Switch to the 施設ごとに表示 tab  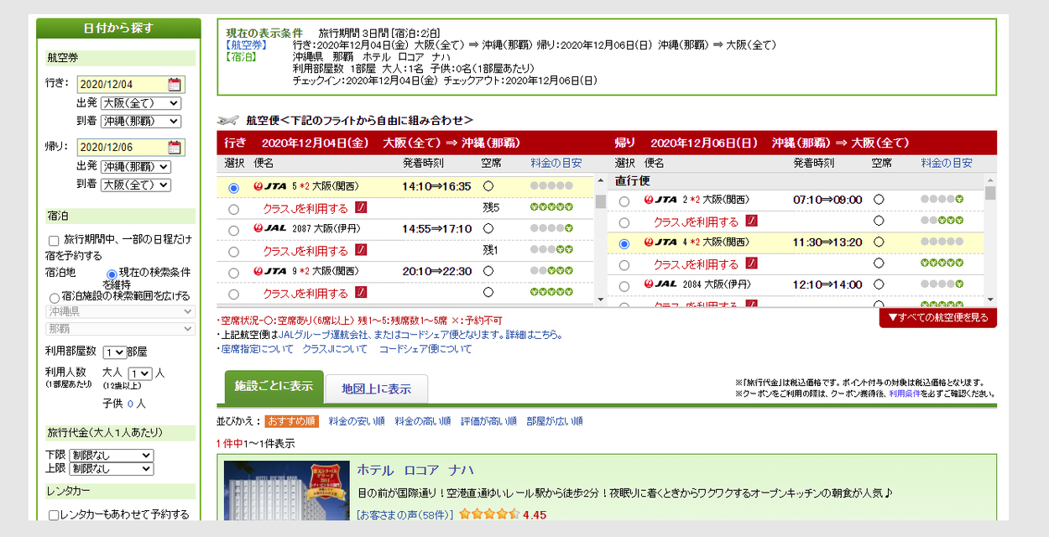pos(273,387)
